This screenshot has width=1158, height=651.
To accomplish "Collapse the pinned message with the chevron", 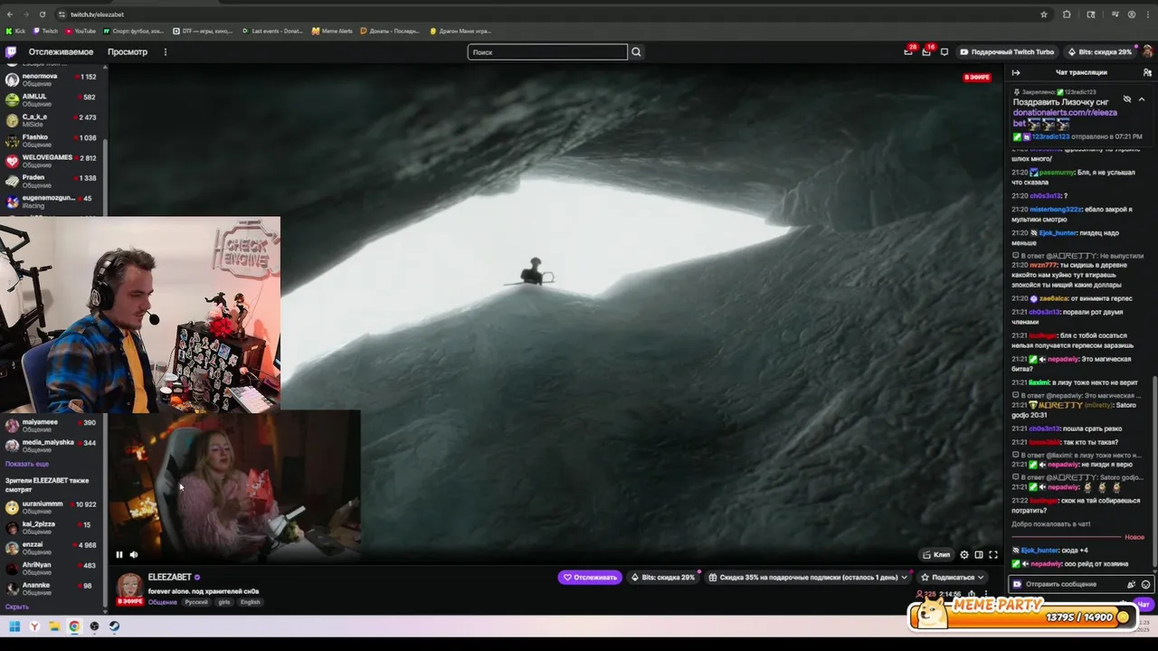I will 1142,99.
